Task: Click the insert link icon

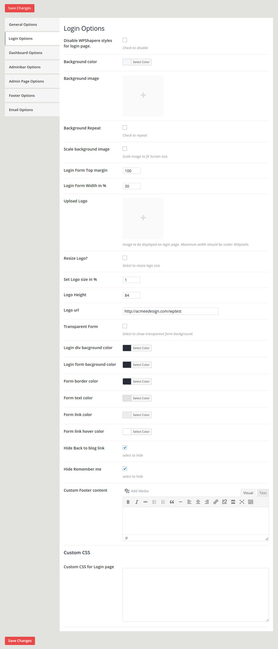Action: click(x=216, y=502)
